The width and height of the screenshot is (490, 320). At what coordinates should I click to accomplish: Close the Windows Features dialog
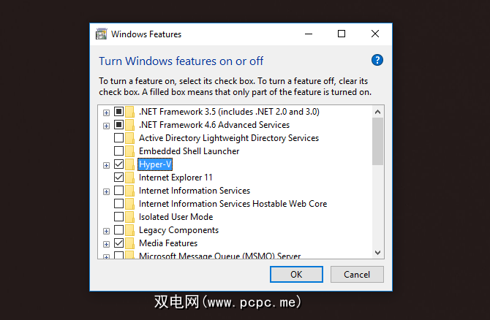(x=375, y=34)
